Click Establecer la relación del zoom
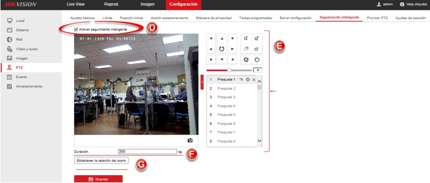Screen dimensions: 430x183 click(x=101, y=160)
